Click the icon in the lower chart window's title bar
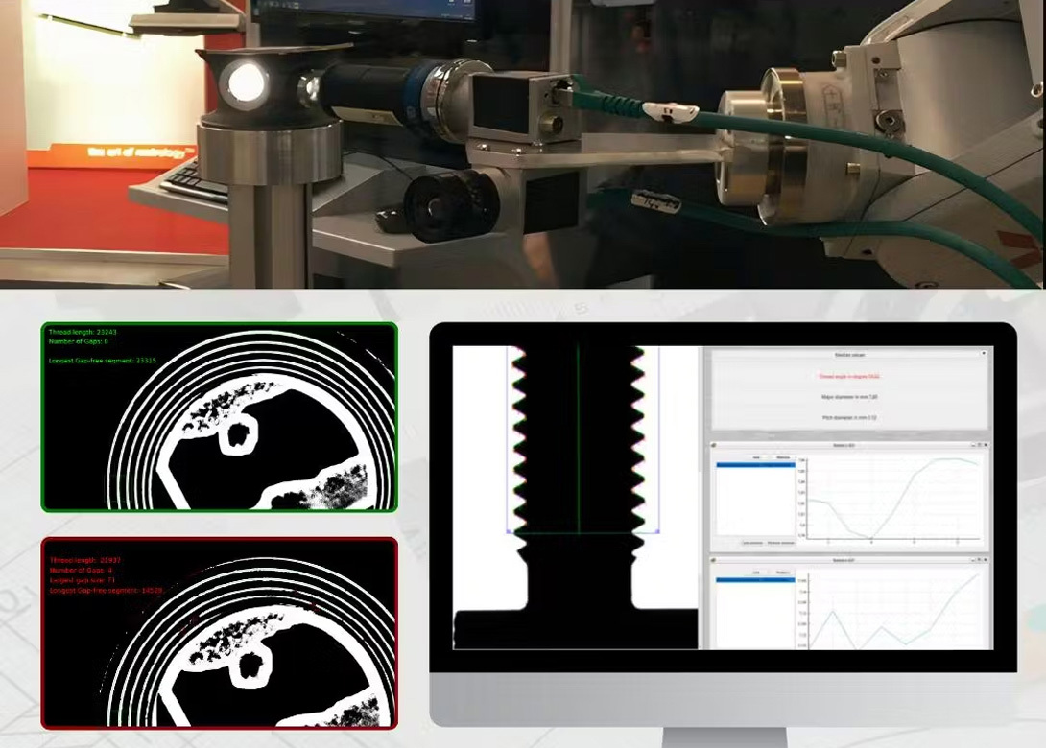Screen dimensions: 1046x748 click(713, 561)
